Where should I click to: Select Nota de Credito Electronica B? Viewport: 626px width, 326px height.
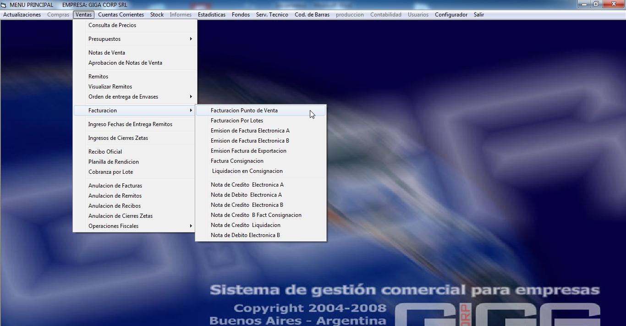tap(261, 205)
